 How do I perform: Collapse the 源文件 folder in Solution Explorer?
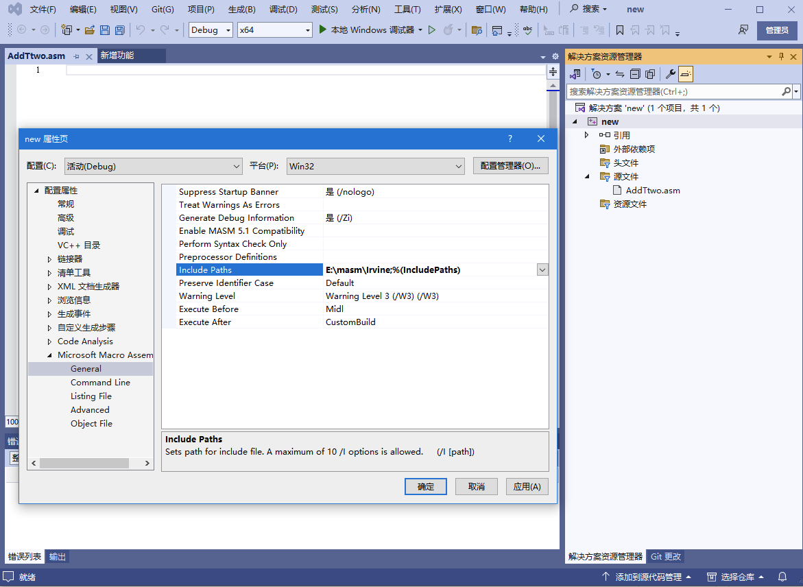(587, 177)
